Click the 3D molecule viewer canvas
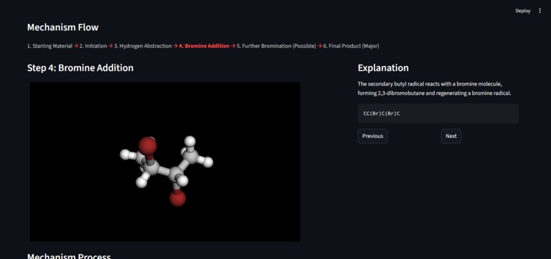Viewport: 551px width, 259px height. point(165,162)
